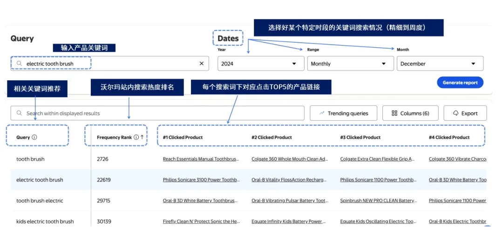Image resolution: width=503 pixels, height=235 pixels.
Task: Open Colgate 360 Vibrate Charcoal link
Action: (457, 159)
